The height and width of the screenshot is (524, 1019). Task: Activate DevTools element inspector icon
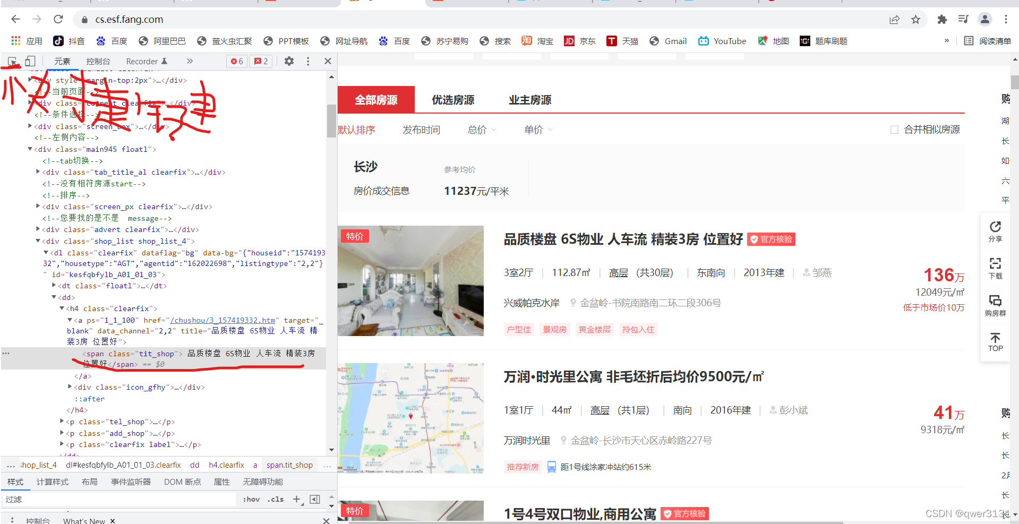[13, 61]
